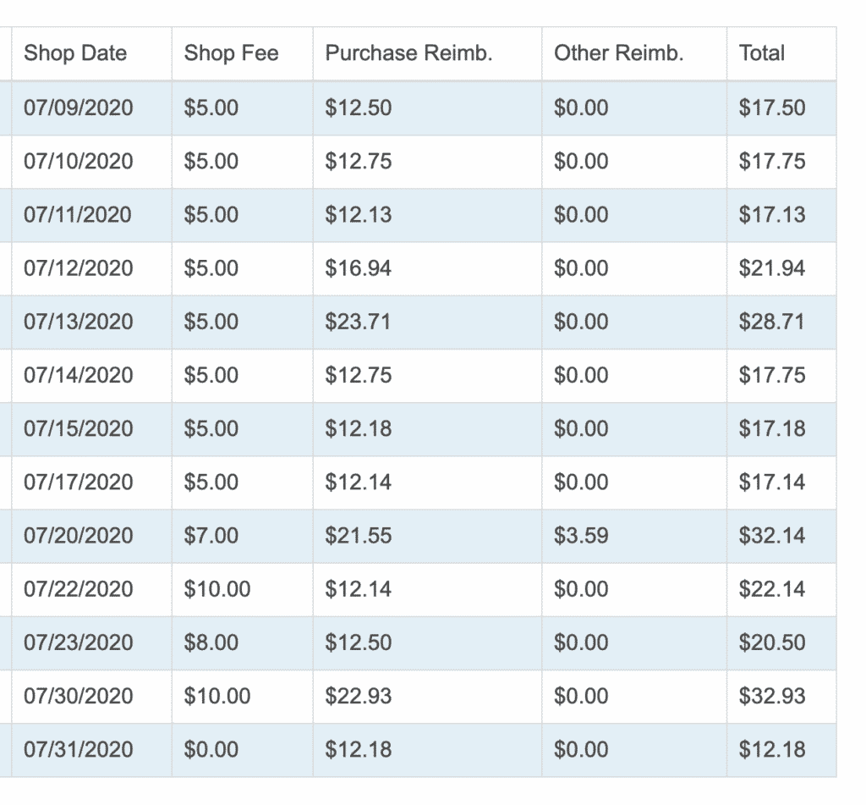The height and width of the screenshot is (805, 866).
Task: Select the shop date 07/30/2020
Action: point(79,696)
